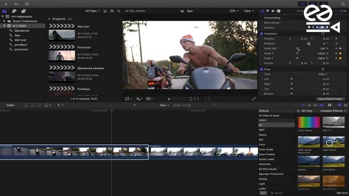Toggle the Transform checkbox

click(262, 34)
